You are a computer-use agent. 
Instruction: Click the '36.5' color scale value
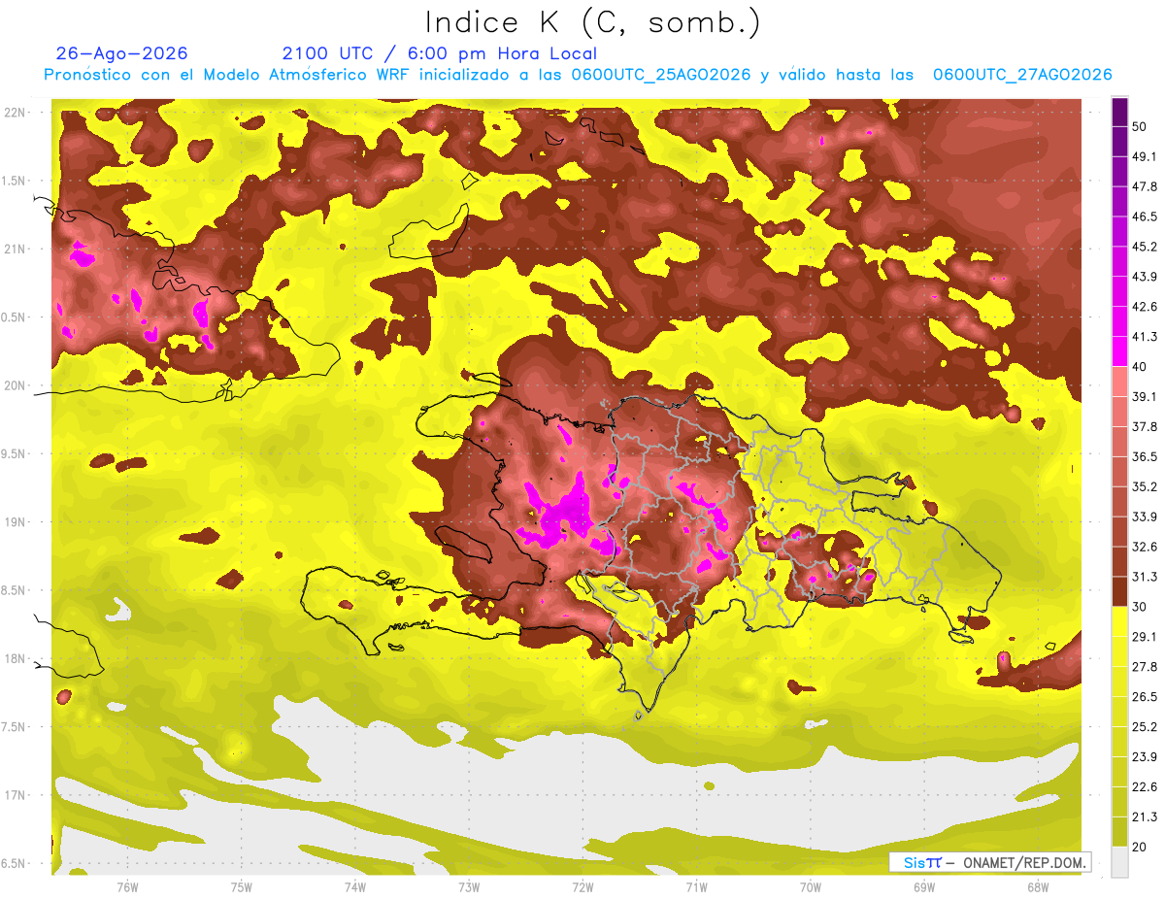pos(1145,456)
